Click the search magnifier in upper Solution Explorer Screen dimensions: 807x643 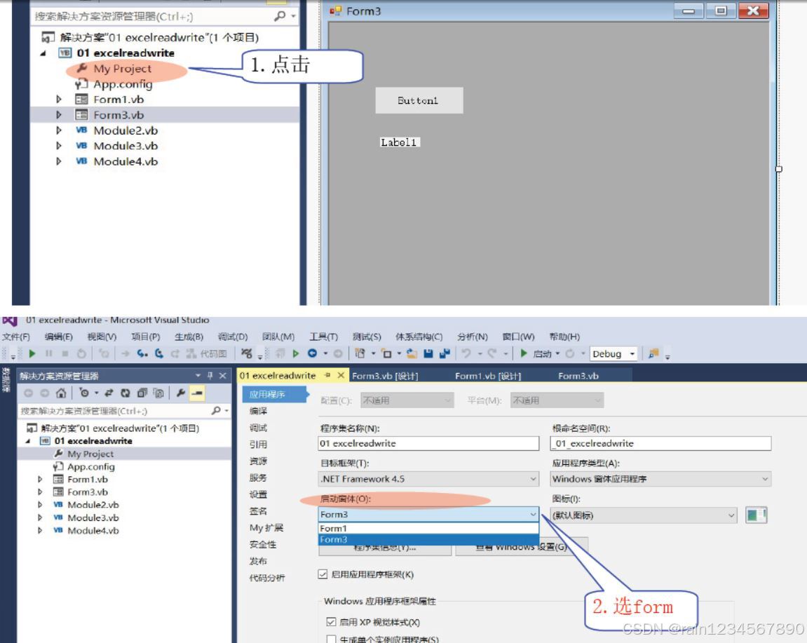tap(280, 16)
